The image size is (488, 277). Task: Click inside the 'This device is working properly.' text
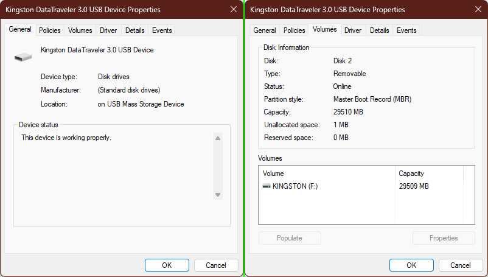point(66,138)
